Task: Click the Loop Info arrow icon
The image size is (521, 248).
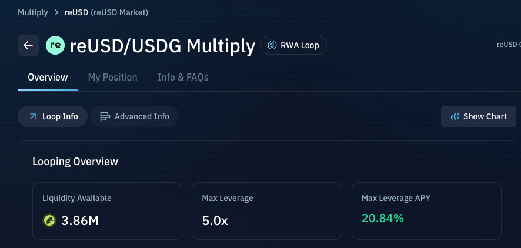Action: pyautogui.click(x=33, y=116)
